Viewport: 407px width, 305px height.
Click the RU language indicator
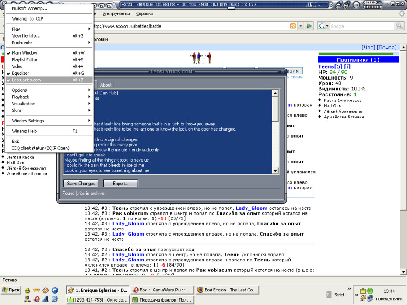pos(329,295)
